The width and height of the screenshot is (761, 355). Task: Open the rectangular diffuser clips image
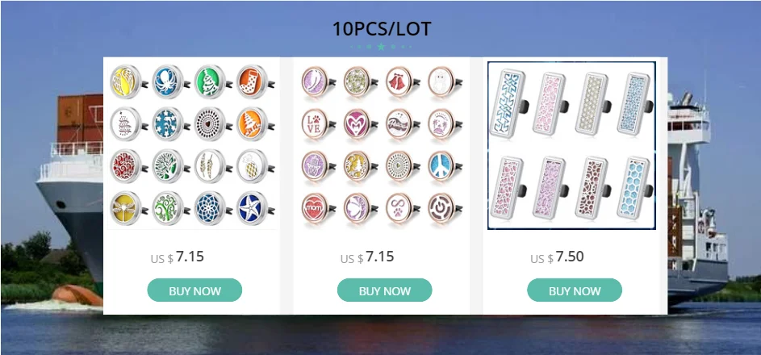571,145
